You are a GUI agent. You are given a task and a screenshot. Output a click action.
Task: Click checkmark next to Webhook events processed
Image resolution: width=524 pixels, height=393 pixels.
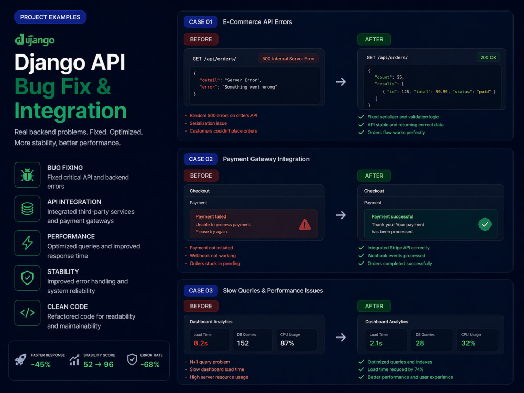point(361,256)
